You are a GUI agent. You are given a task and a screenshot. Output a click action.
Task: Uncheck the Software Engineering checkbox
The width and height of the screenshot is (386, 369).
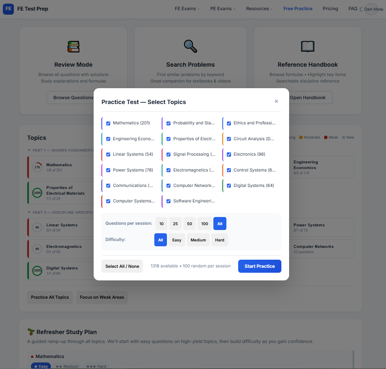(169, 201)
